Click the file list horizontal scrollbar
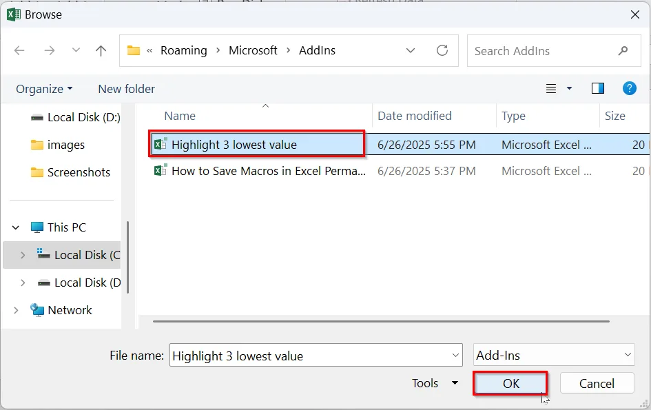The image size is (651, 410). 381,321
